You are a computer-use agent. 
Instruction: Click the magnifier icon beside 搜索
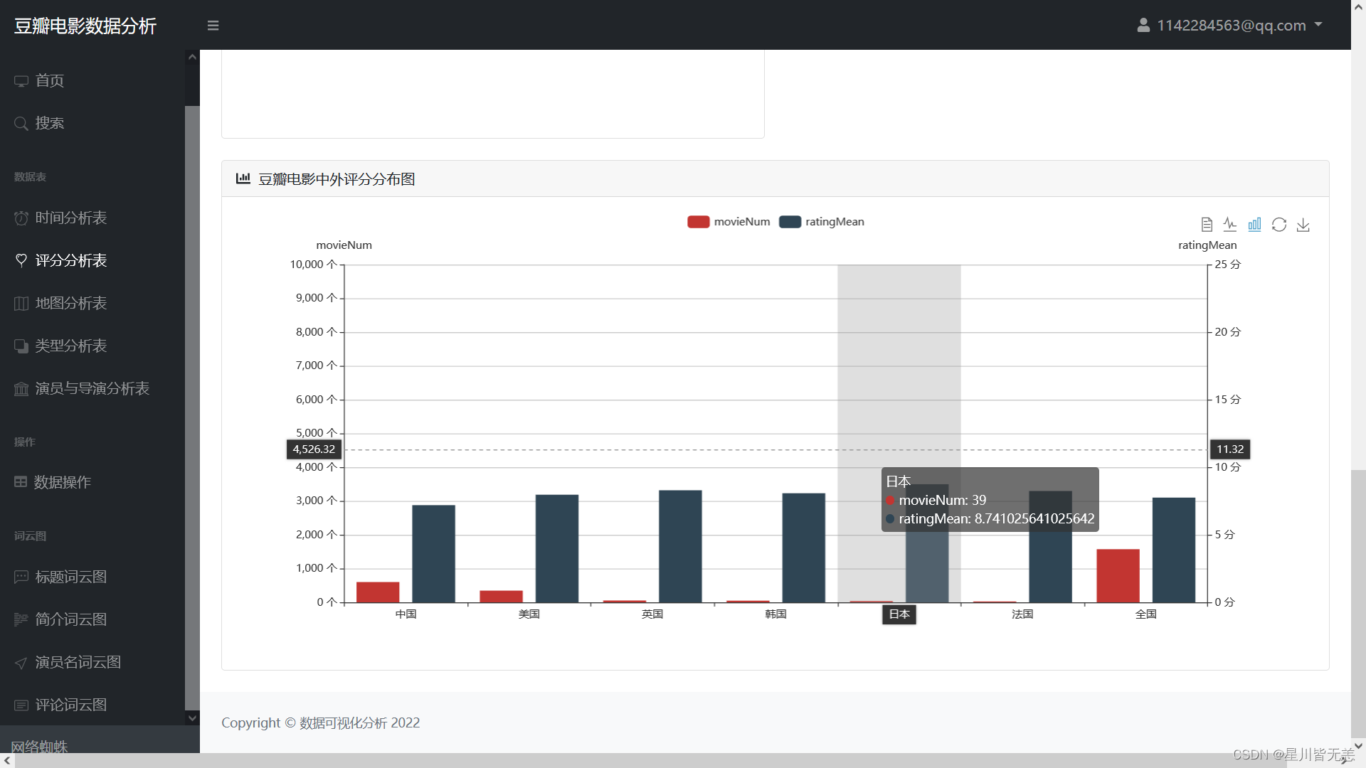click(x=21, y=124)
